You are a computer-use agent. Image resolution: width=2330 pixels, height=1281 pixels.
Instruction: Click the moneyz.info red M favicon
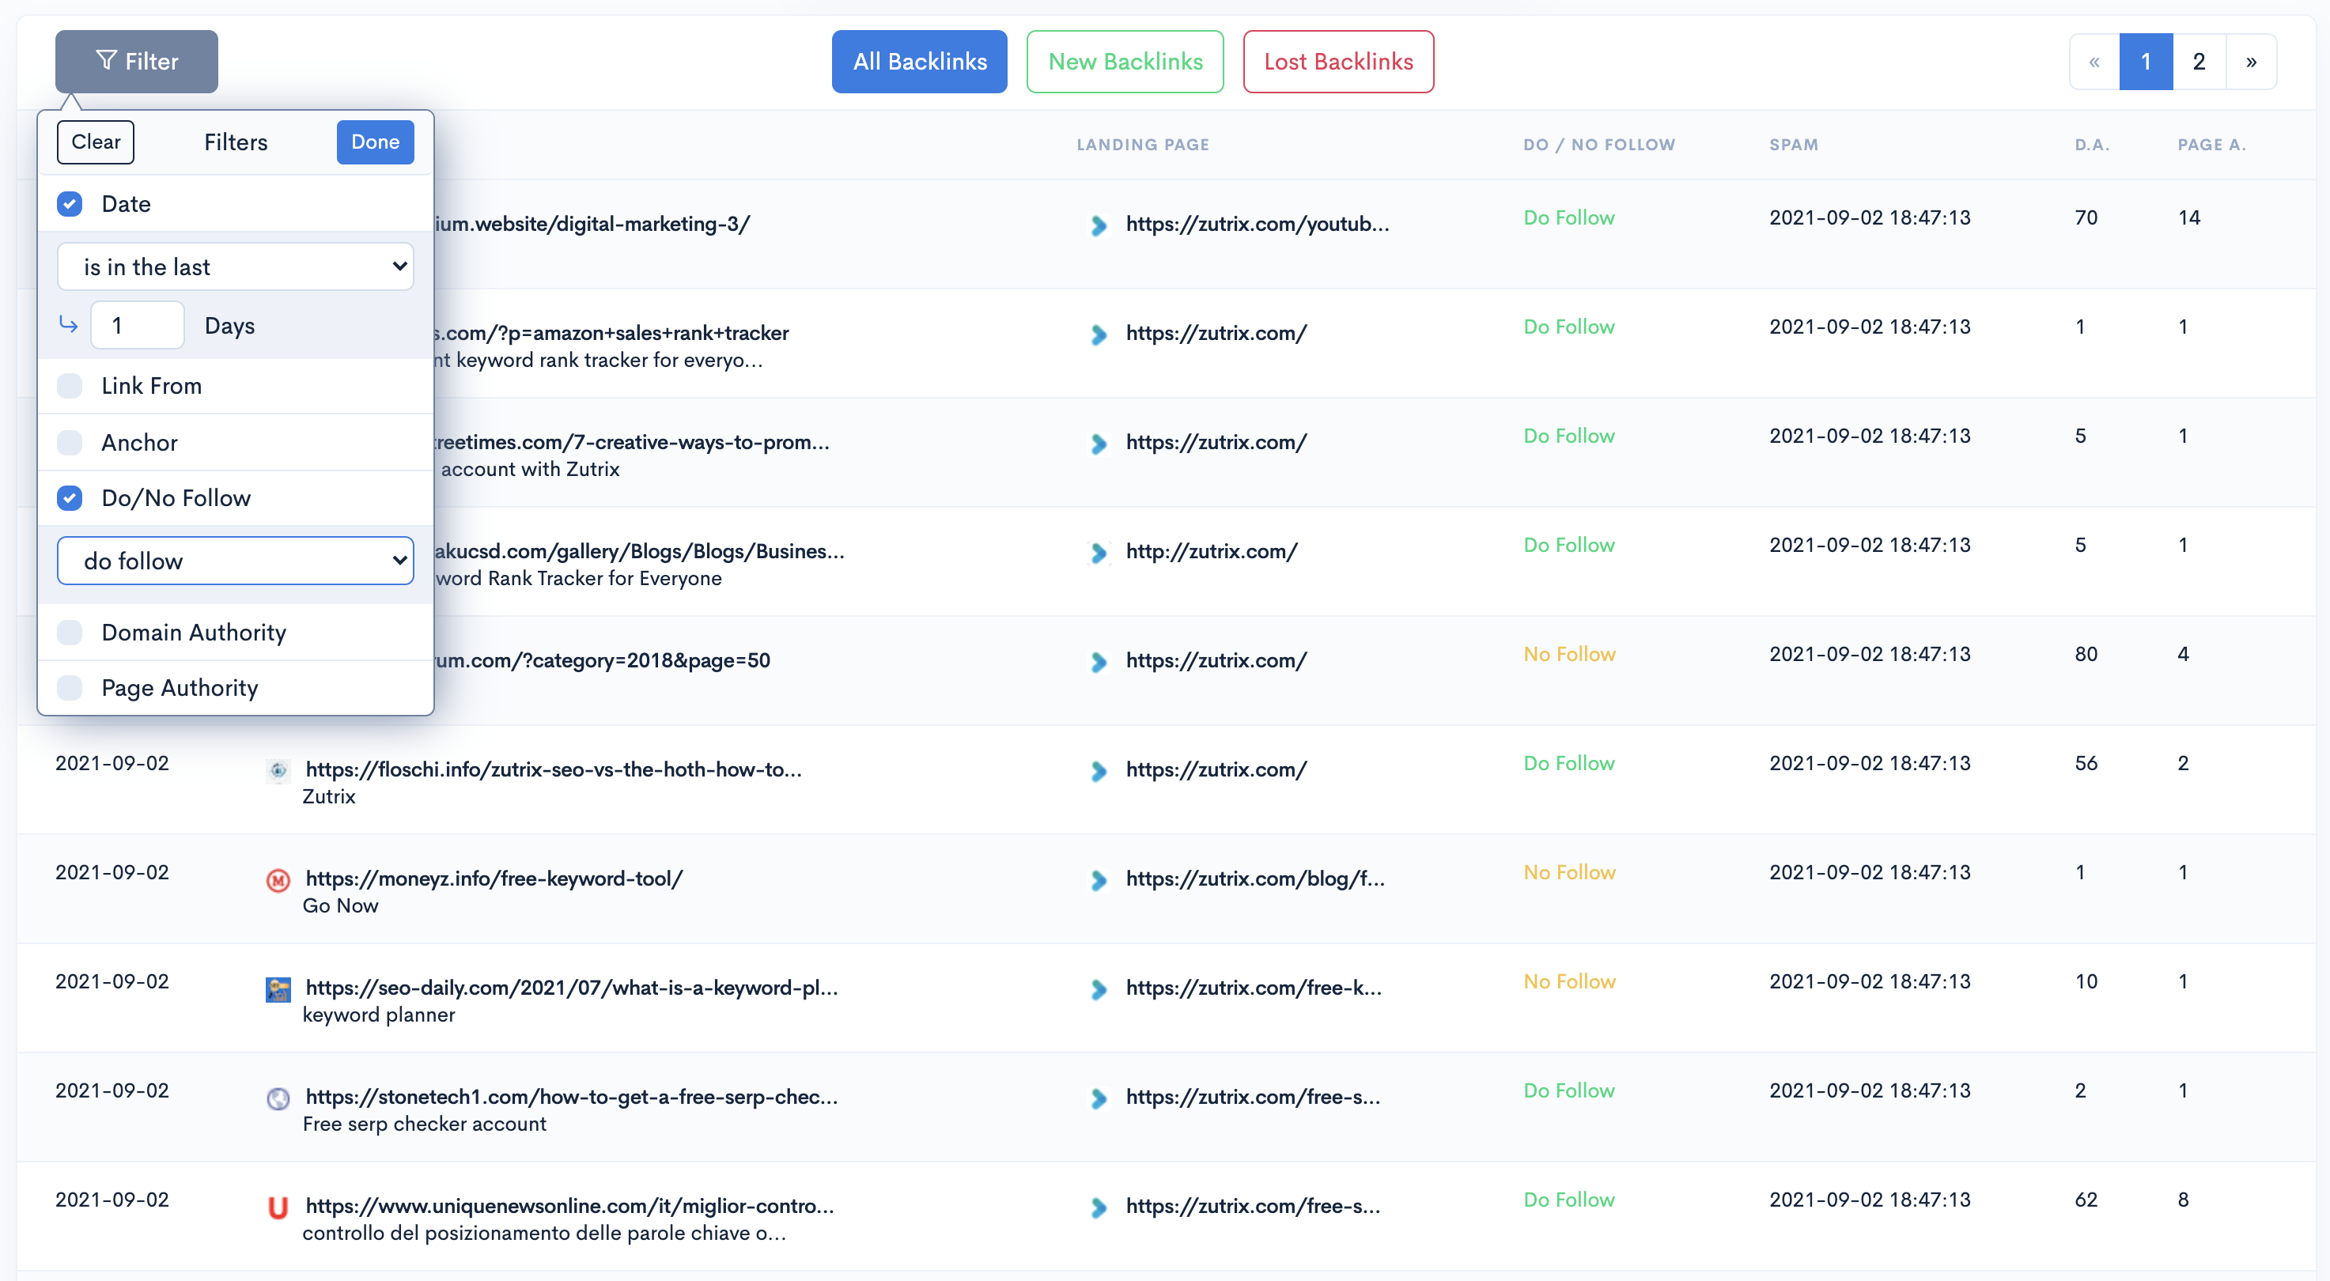coord(278,879)
